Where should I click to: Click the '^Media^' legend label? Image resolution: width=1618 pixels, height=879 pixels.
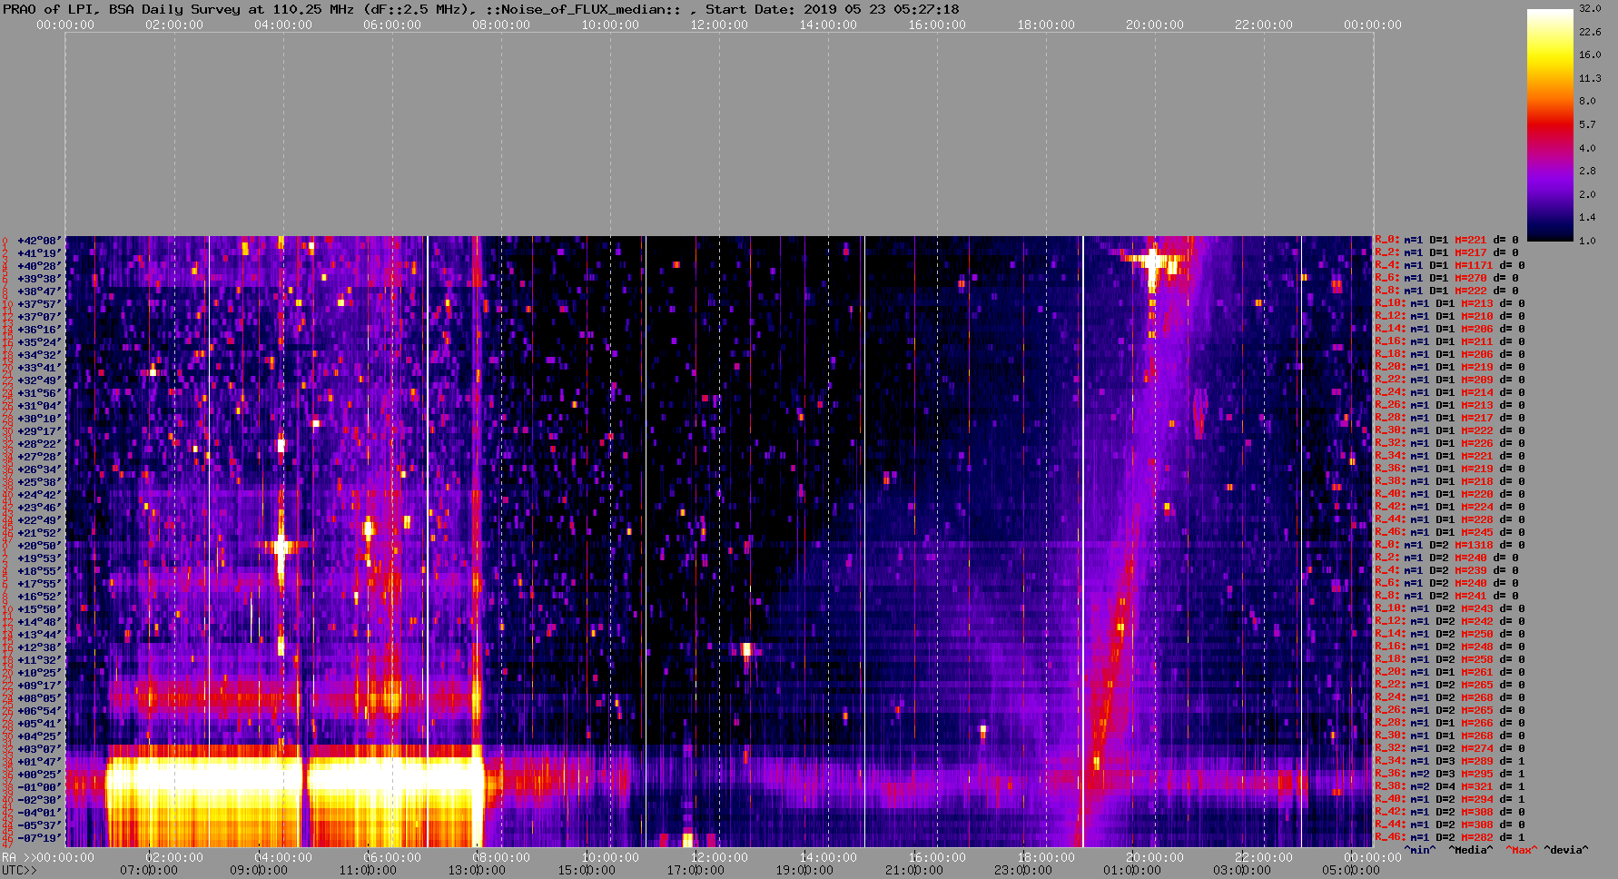(x=1470, y=850)
